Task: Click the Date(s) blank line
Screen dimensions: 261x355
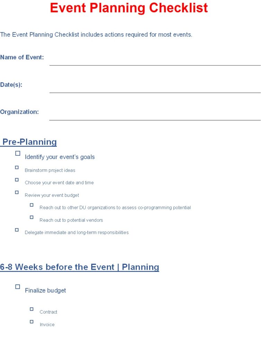Action: [155, 92]
